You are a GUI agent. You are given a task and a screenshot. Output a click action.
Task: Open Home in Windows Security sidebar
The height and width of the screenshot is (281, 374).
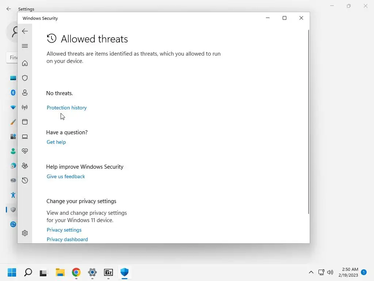[x=25, y=63]
